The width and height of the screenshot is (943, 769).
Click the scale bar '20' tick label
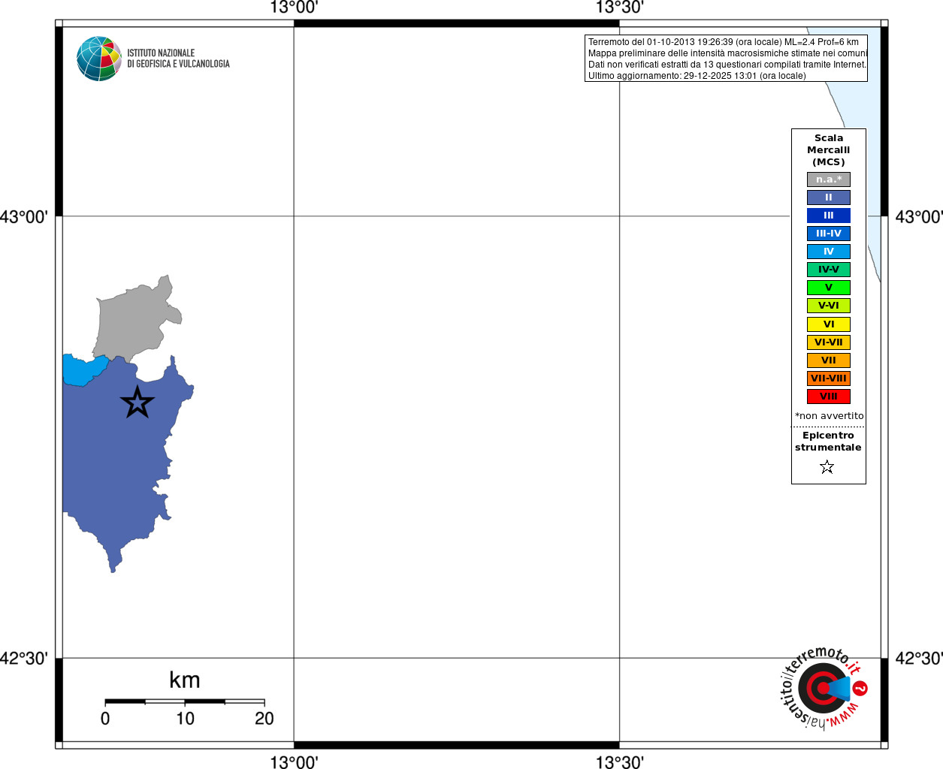(264, 719)
